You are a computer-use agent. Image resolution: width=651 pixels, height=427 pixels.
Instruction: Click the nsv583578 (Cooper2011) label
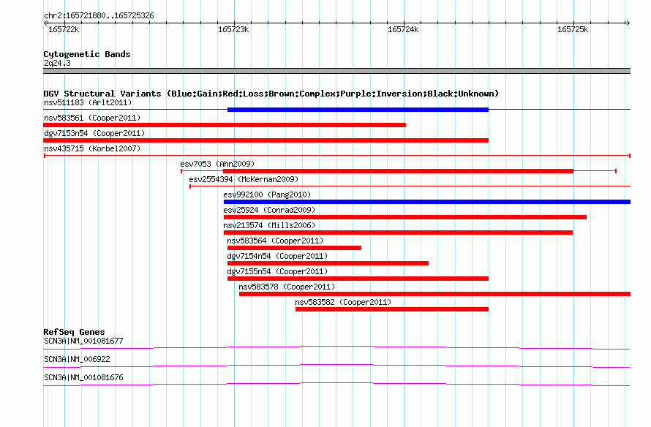(287, 287)
